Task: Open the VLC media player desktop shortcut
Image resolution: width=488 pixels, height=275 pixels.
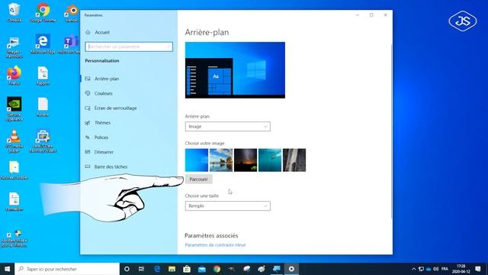Action: tap(14, 141)
